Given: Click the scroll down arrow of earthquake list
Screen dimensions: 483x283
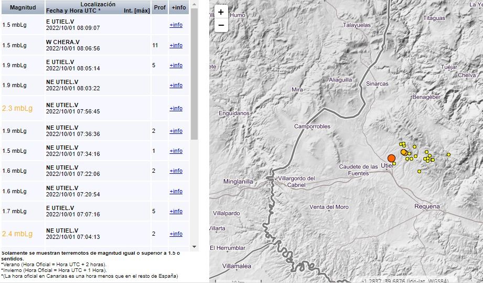Looking at the screenshot, I should point(194,246).
